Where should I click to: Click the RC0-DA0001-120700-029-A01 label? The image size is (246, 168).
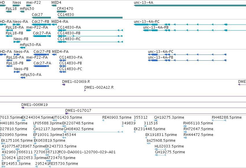(x=87, y=152)
